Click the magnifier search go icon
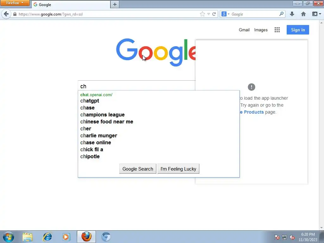Screen dimensions: 324x243 tap(281, 14)
